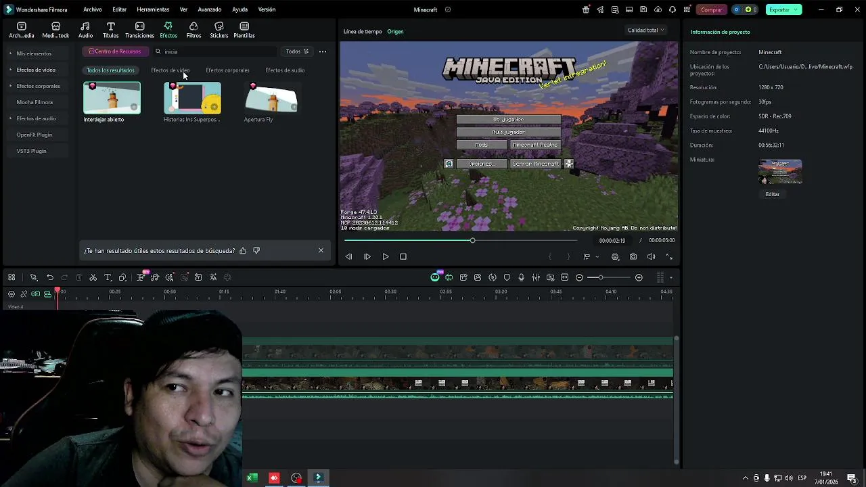Toggle the timeline track settings gear icon
This screenshot has height=487, width=866.
[x=12, y=294]
